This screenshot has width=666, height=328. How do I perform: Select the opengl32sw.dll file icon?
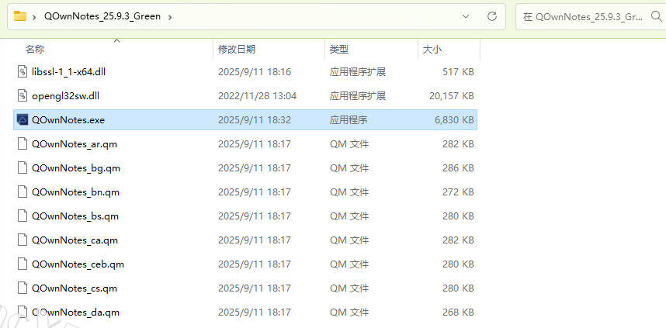point(22,96)
